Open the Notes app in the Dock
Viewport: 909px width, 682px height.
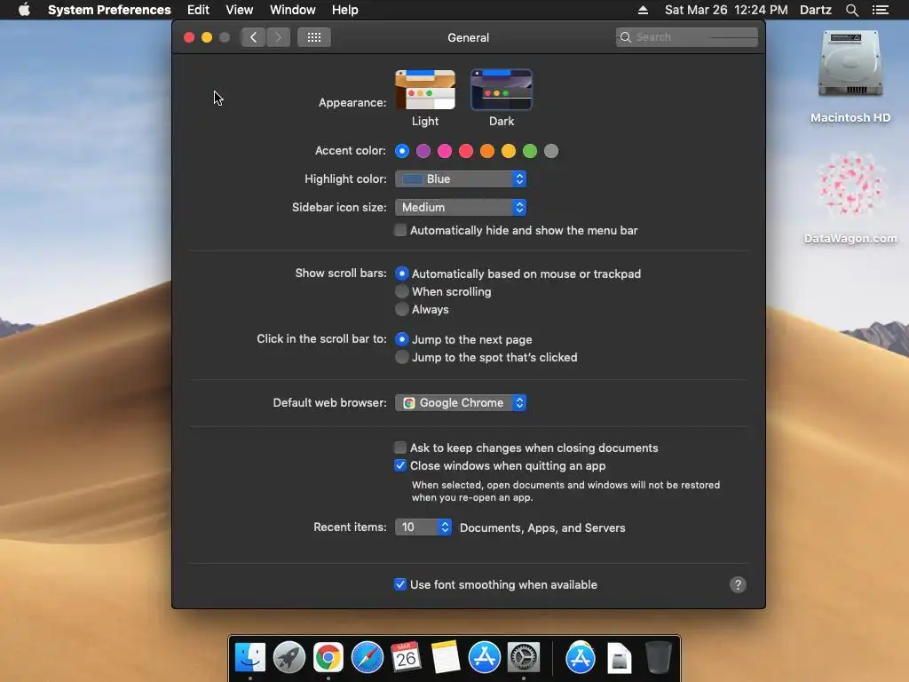pos(446,658)
